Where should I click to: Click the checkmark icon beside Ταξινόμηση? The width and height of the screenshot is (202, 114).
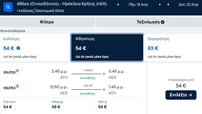[163, 22]
